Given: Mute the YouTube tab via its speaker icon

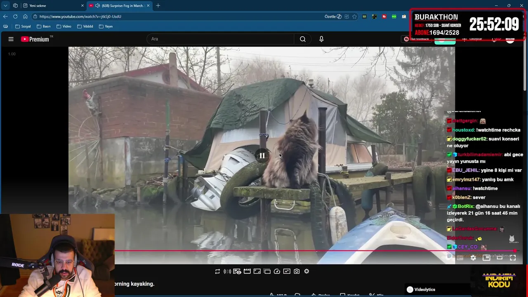Looking at the screenshot, I should pyautogui.click(x=97, y=6).
